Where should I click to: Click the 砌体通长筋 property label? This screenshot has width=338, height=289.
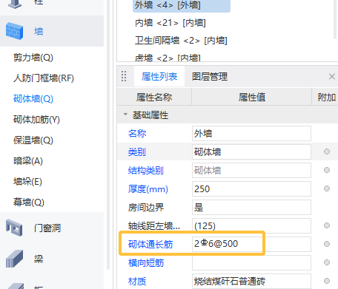[x=150, y=244]
